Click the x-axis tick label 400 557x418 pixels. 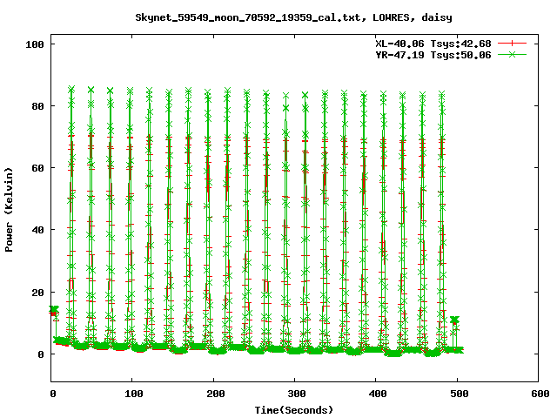pos(378,394)
